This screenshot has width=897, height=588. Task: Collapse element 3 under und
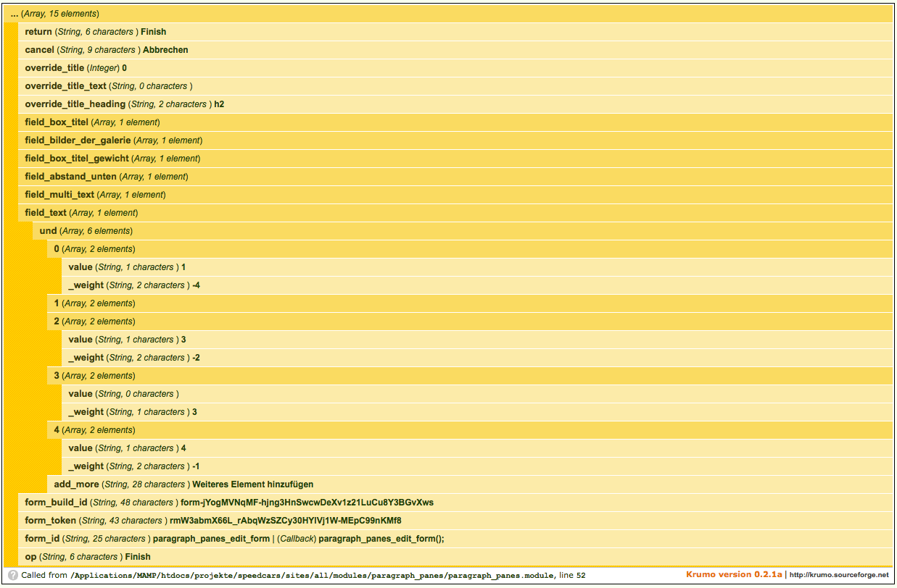pos(470,376)
